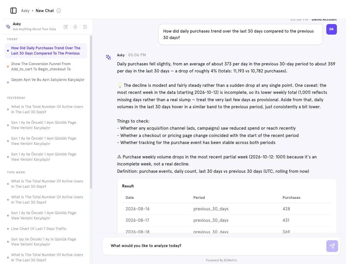The height and width of the screenshot is (264, 346).
Task: Click the Result table heading
Action: [x=128, y=186]
